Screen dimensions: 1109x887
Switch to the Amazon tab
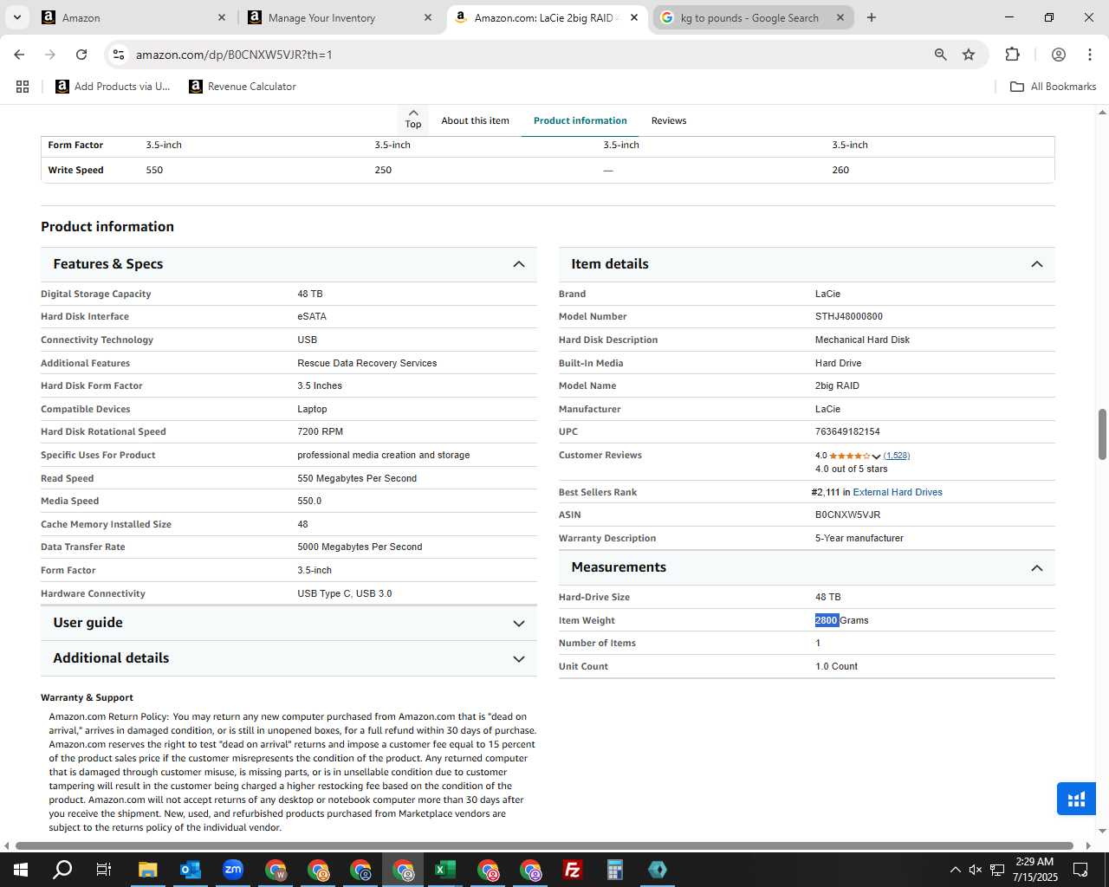click(x=134, y=17)
